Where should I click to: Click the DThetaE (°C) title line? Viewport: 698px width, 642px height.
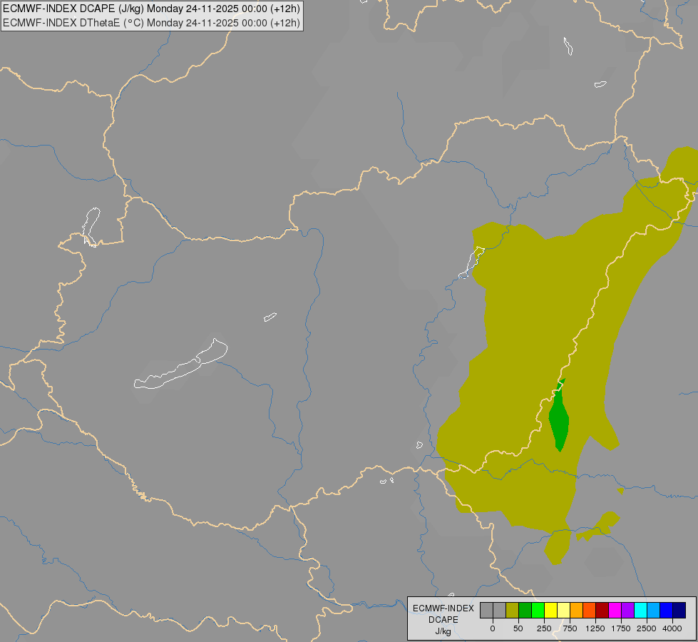click(151, 23)
